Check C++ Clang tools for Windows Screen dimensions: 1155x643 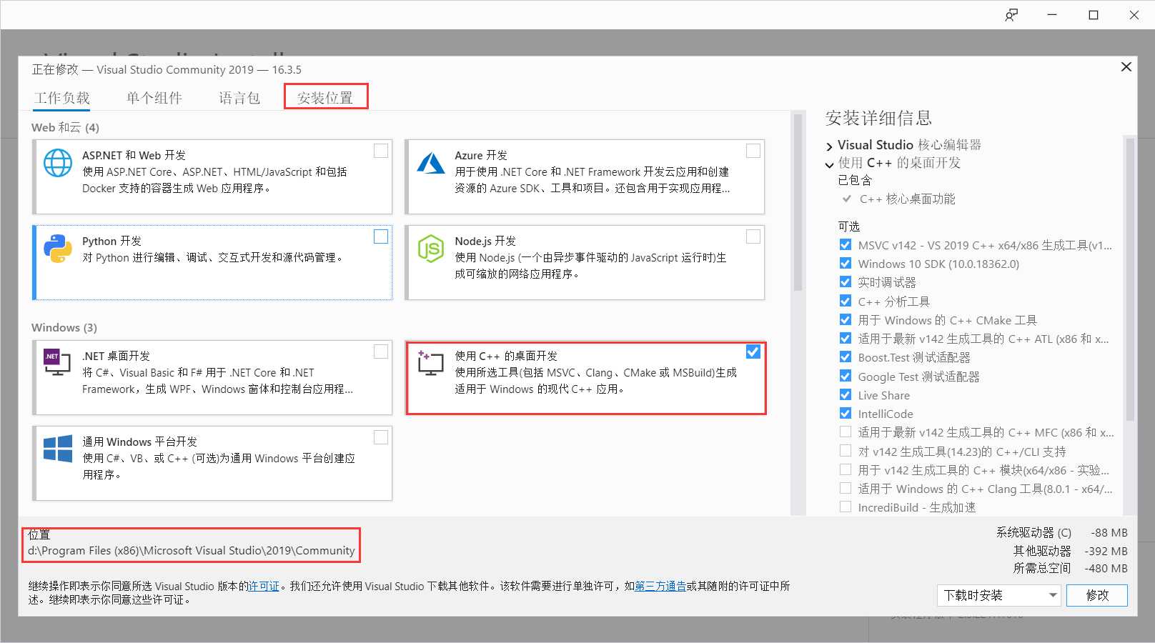[x=846, y=488]
